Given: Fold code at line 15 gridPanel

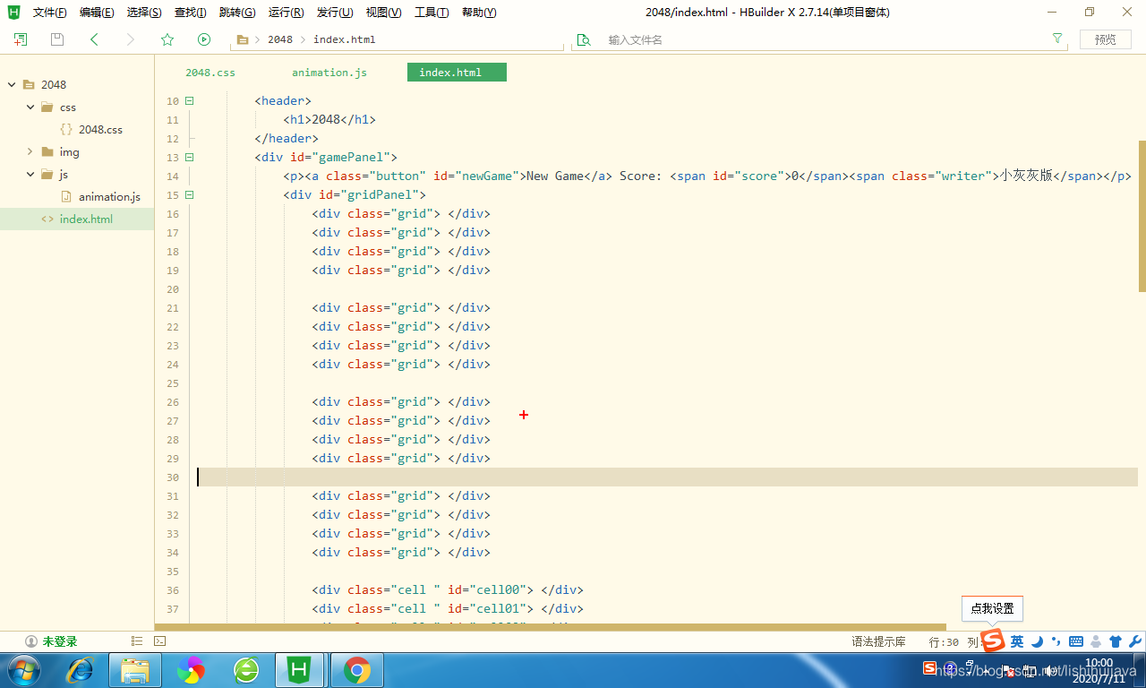Looking at the screenshot, I should click(x=189, y=195).
